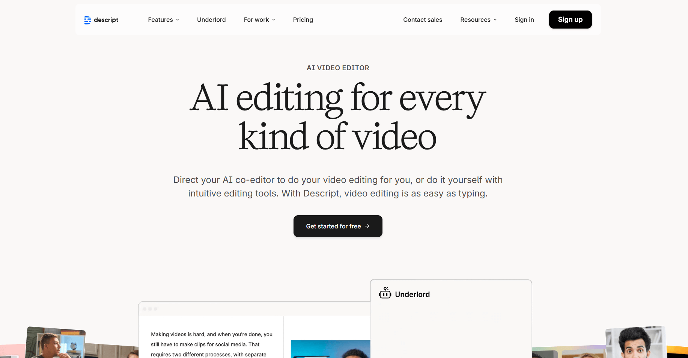Click the man in kitchen photo thumbnail

(56, 343)
